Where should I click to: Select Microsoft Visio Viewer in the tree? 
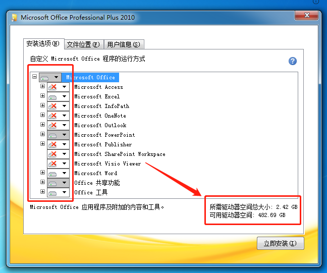107,163
